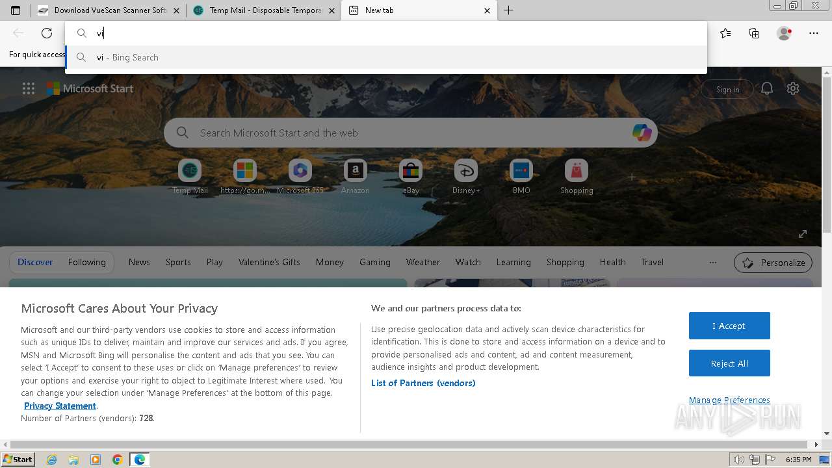This screenshot has height=468, width=832.
Task: Click the Copilot icon in search box
Action: pyautogui.click(x=642, y=133)
